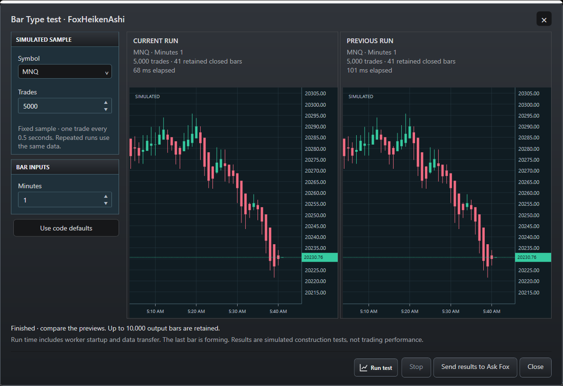
Task: Click the 5:30 AM label on previous run chart
Action: point(451,312)
